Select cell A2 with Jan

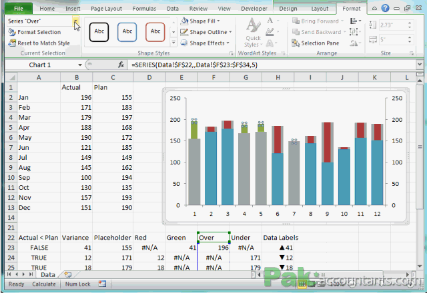pos(39,97)
